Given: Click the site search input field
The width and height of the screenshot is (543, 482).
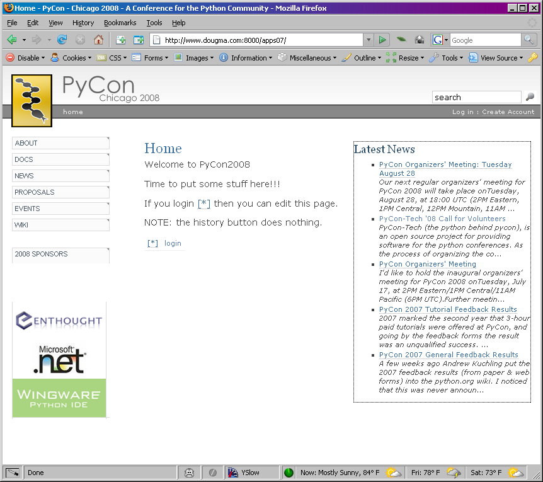Looking at the screenshot, I should point(476,97).
